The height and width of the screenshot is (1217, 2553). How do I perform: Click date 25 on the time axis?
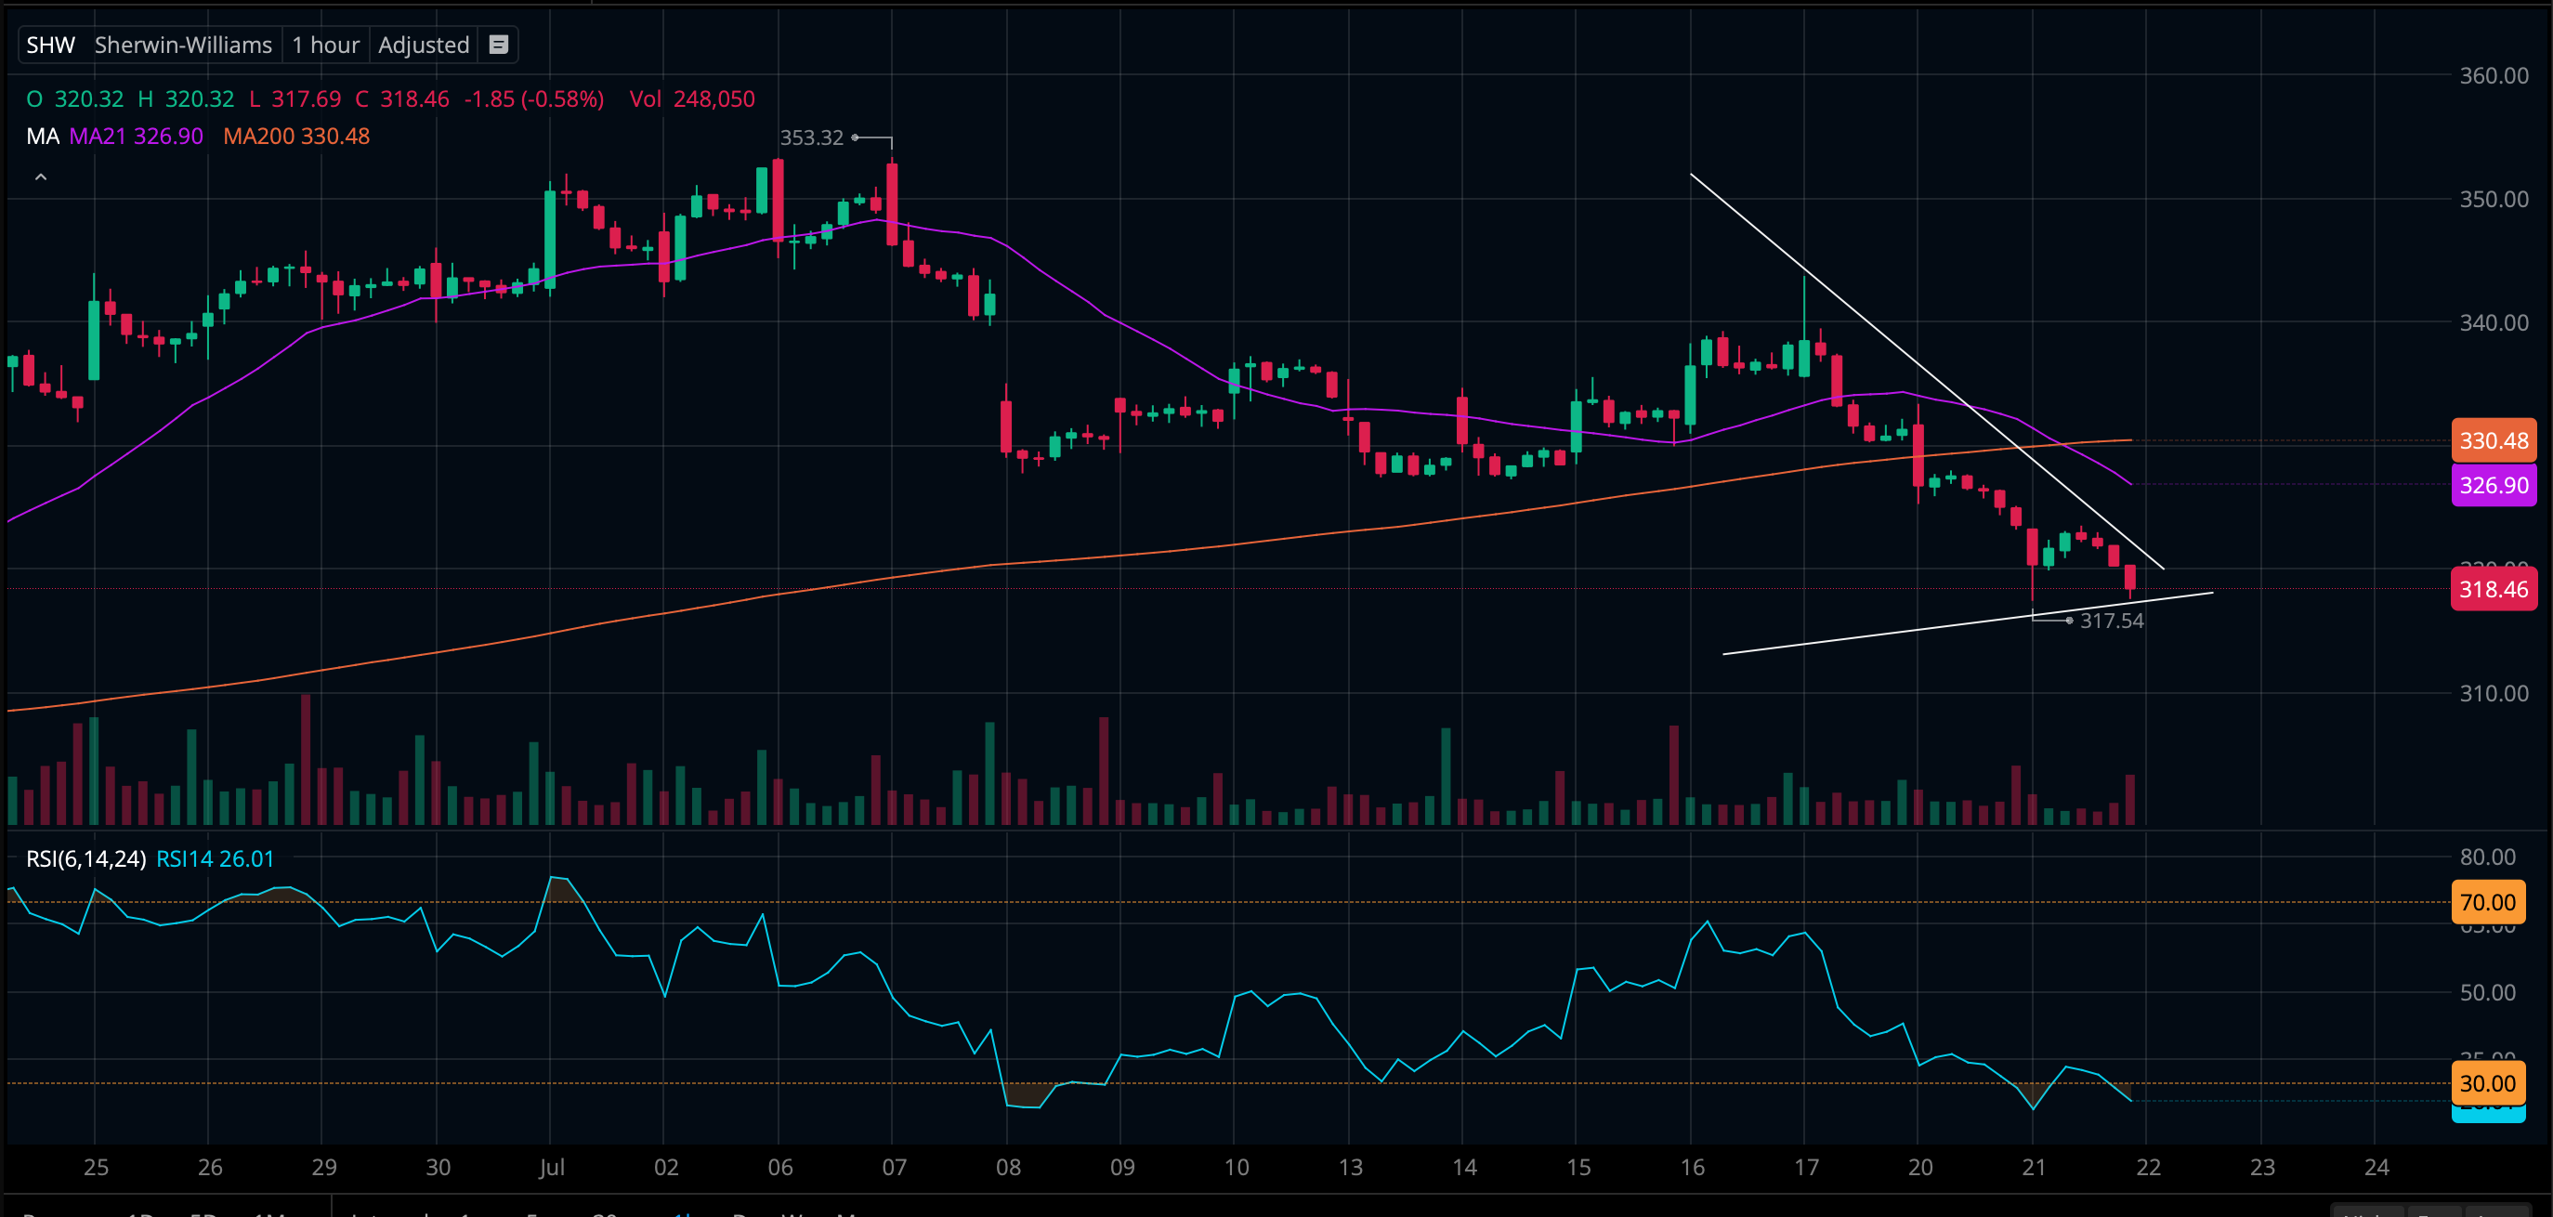tap(96, 1167)
